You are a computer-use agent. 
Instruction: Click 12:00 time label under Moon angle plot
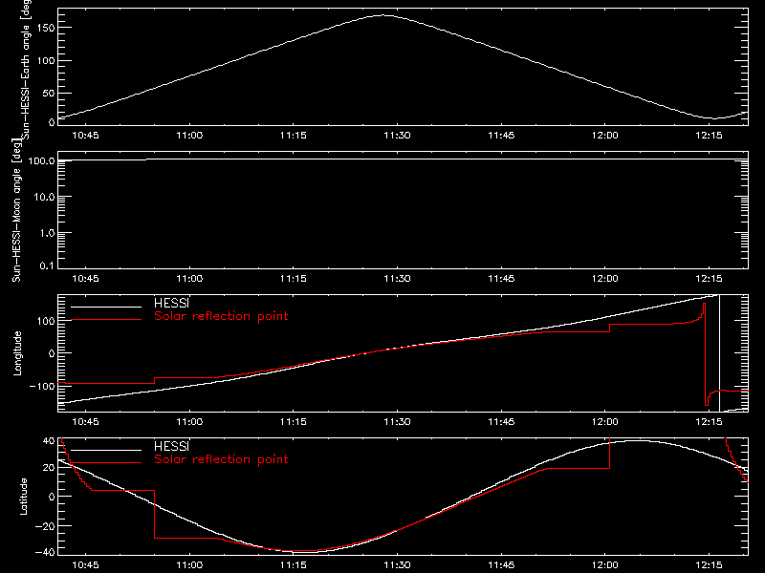(x=605, y=279)
